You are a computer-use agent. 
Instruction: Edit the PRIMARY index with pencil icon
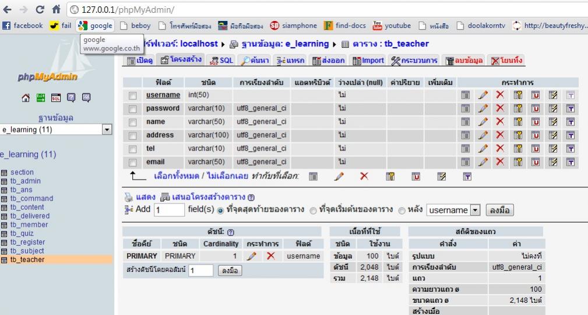[252, 256]
